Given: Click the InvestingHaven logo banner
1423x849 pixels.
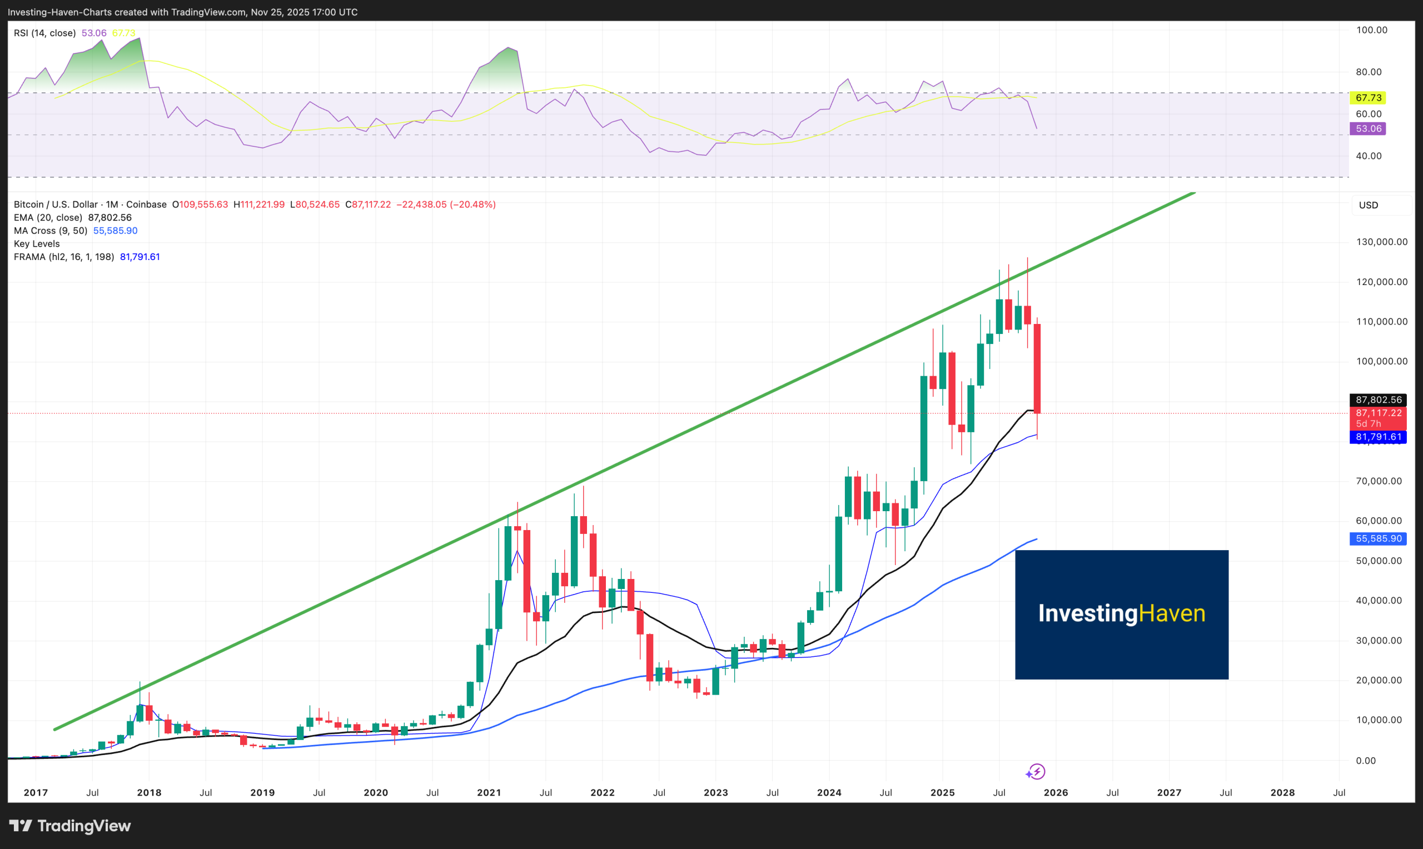Looking at the screenshot, I should click(1122, 616).
